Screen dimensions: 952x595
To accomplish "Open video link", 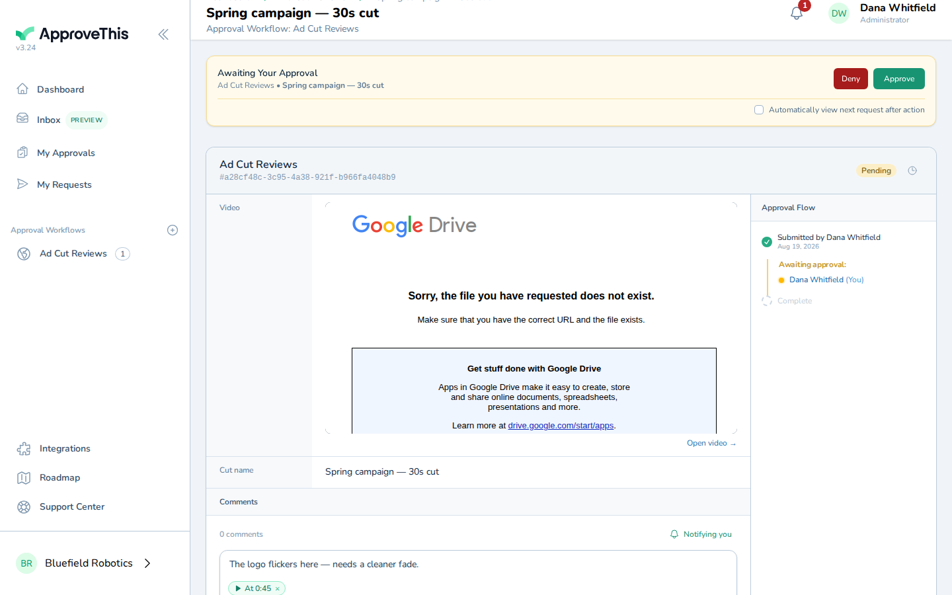I will click(x=711, y=443).
